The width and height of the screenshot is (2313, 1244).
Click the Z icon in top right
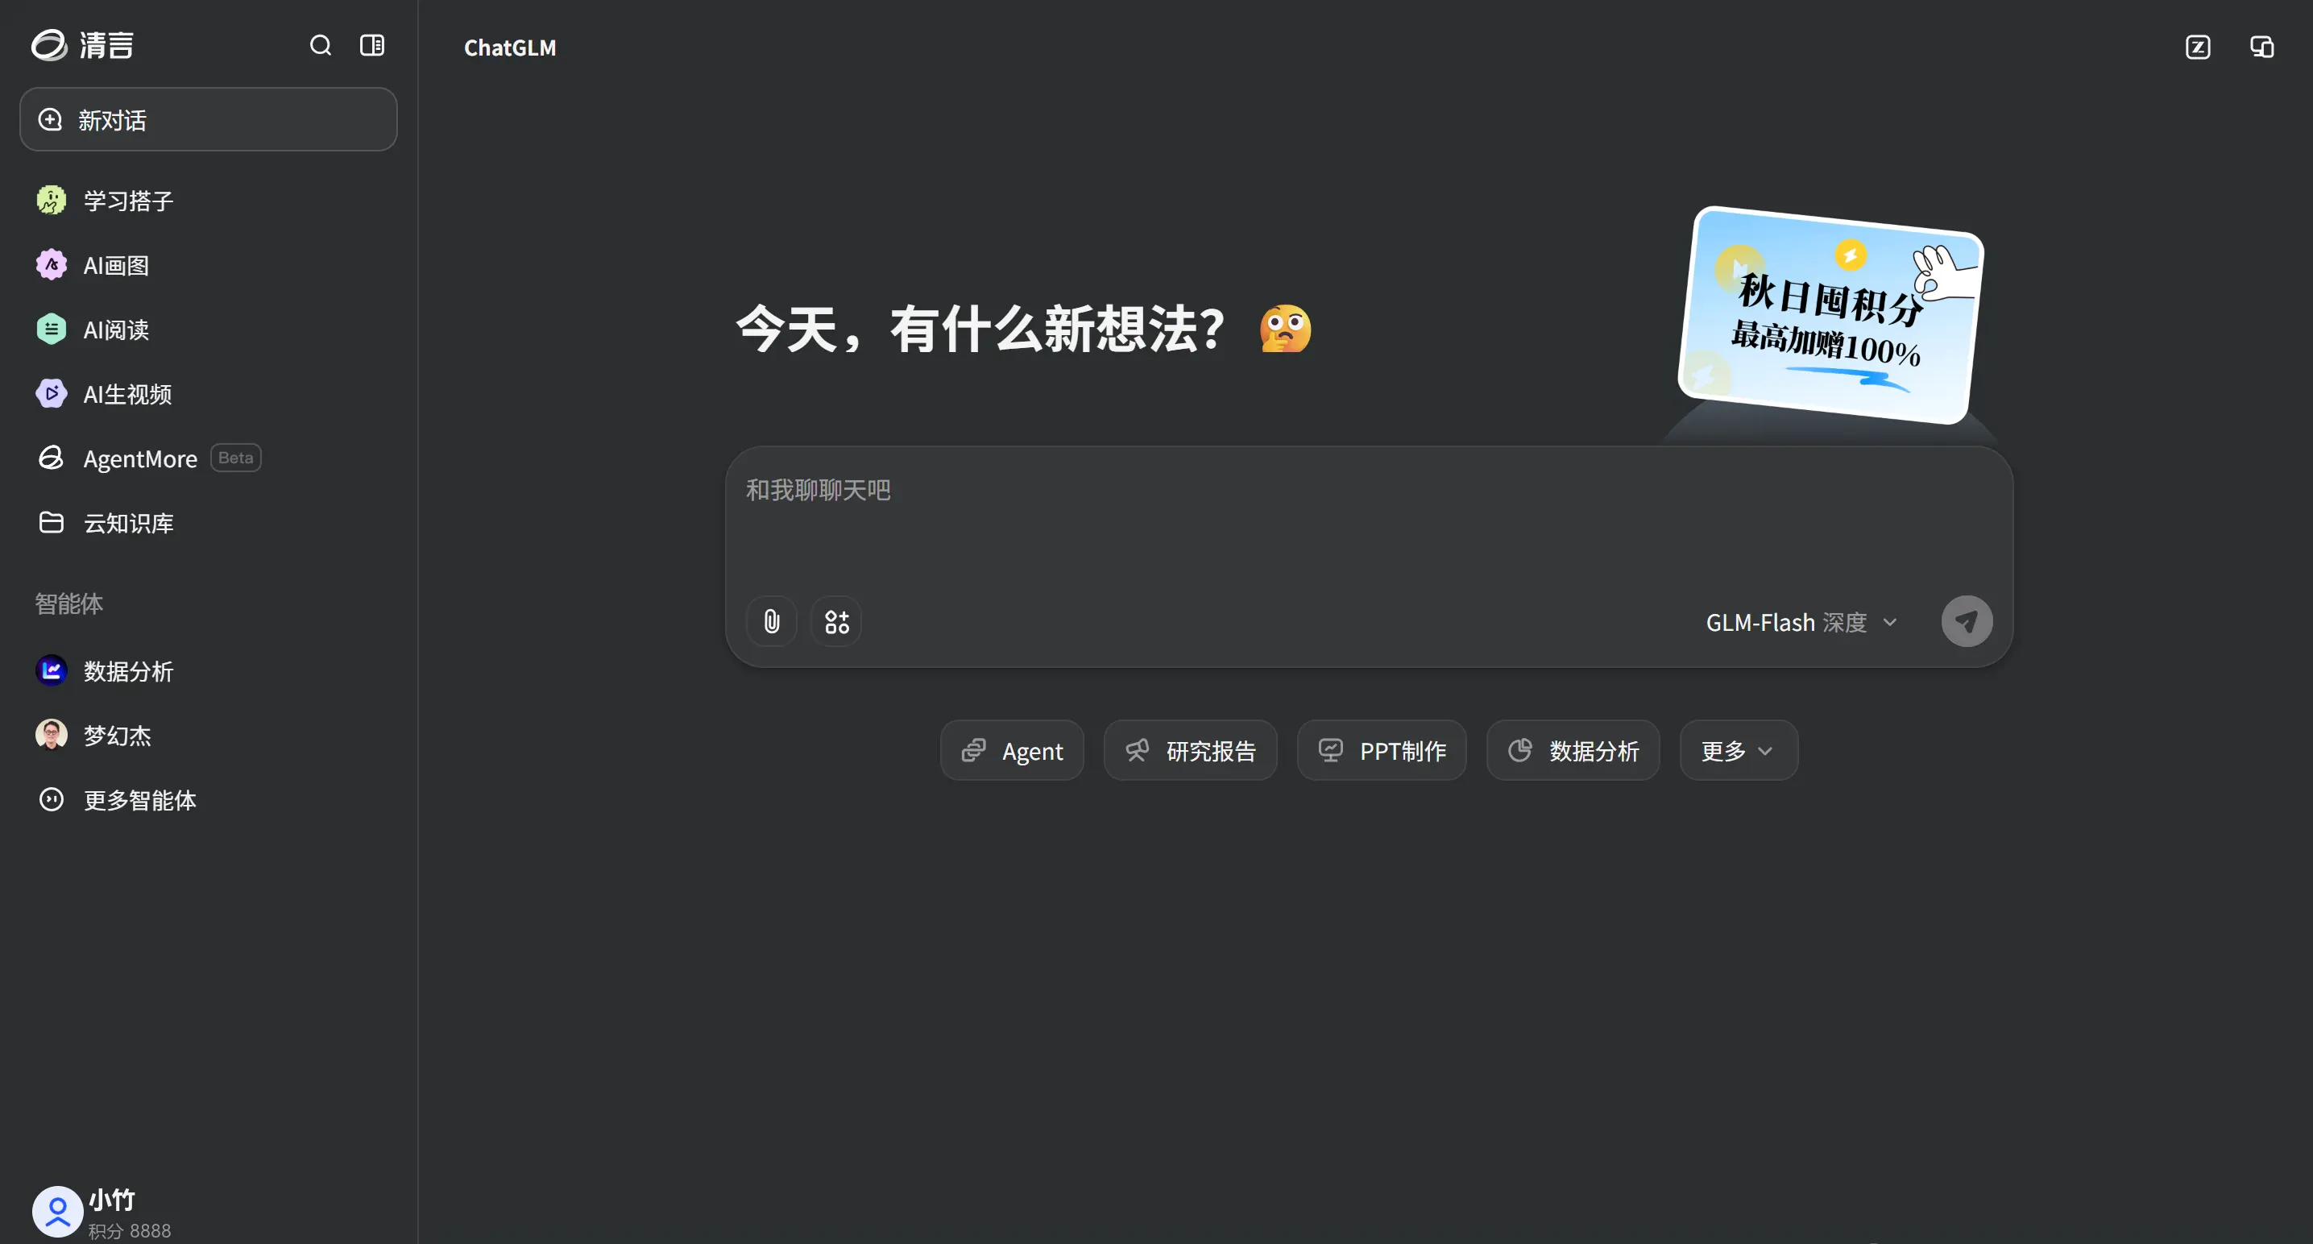(x=2197, y=47)
